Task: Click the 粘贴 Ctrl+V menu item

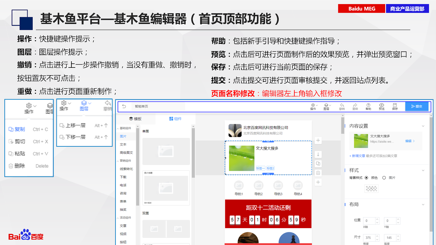Action: click(x=28, y=154)
